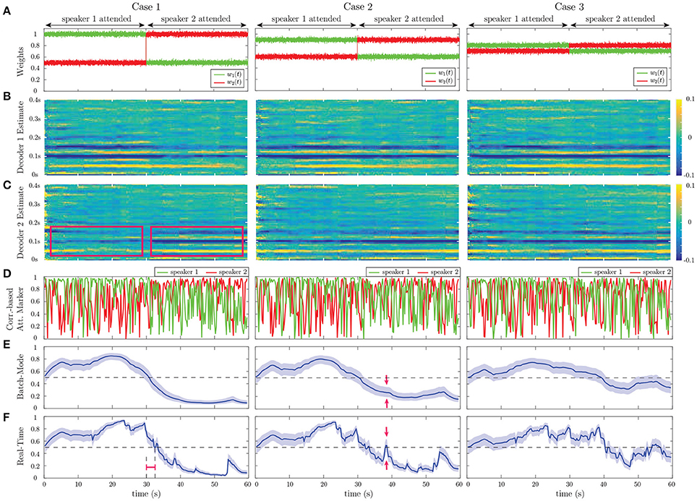Open the Case 1 Decoder 1 Estimate heatmap
The height and width of the screenshot is (501, 697).
pos(145,137)
